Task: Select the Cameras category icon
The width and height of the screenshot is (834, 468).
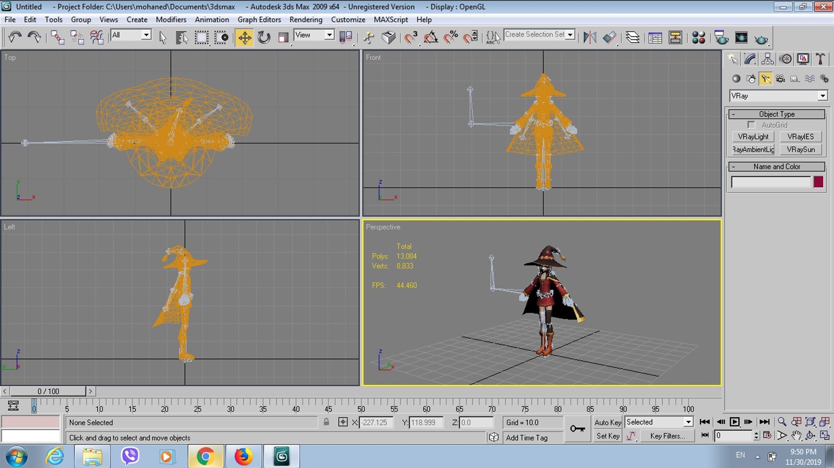Action: point(780,79)
